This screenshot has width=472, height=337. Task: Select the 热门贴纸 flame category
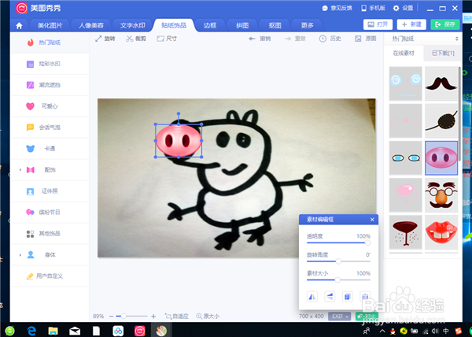[x=50, y=43]
